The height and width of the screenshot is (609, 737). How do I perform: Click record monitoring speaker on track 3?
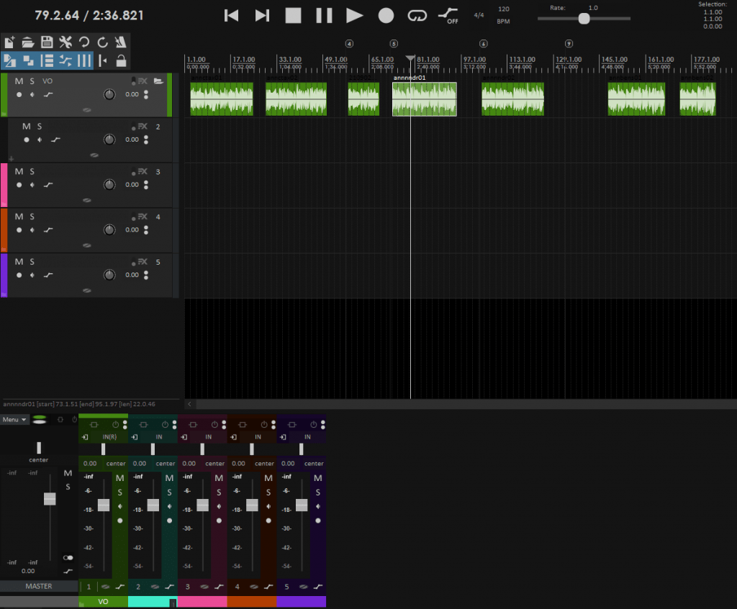pos(32,185)
